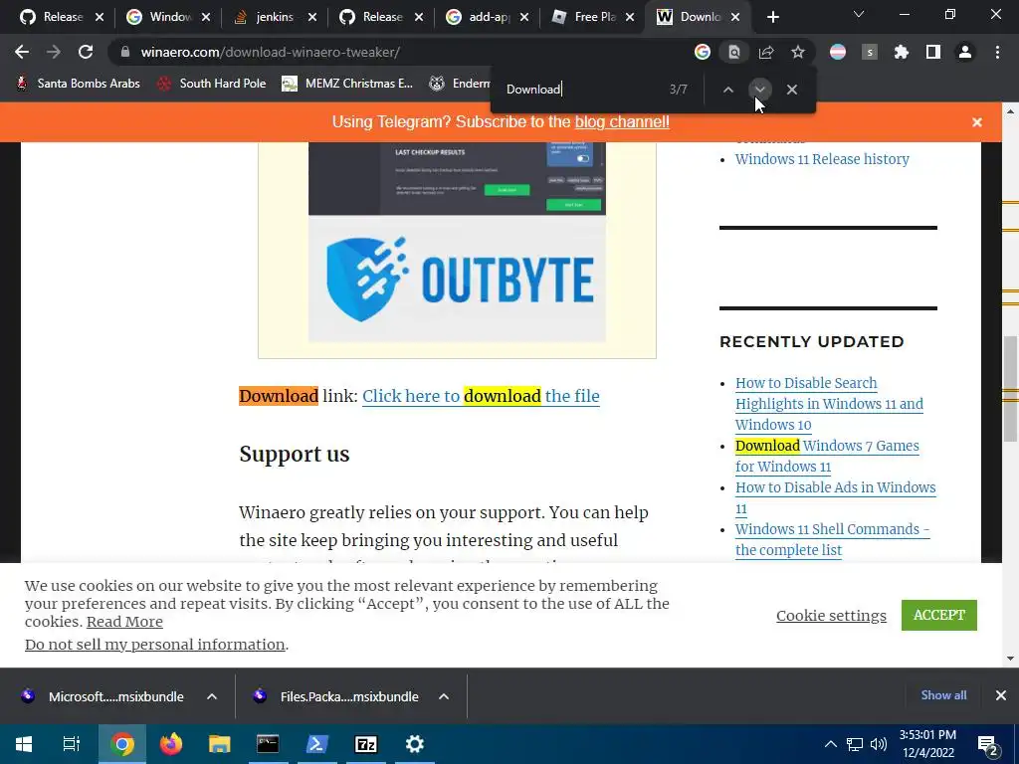Switch to the first GitHub Release tab

point(52,17)
